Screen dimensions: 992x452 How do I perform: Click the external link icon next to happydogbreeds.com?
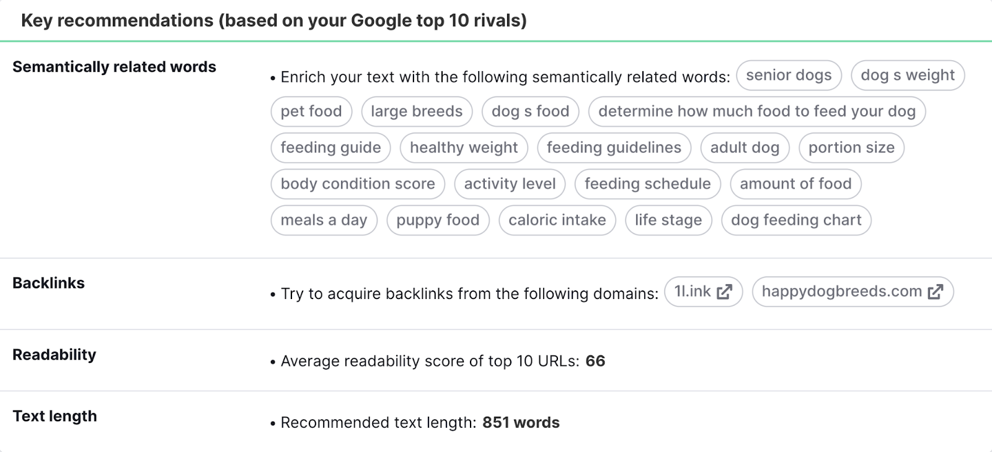point(935,291)
